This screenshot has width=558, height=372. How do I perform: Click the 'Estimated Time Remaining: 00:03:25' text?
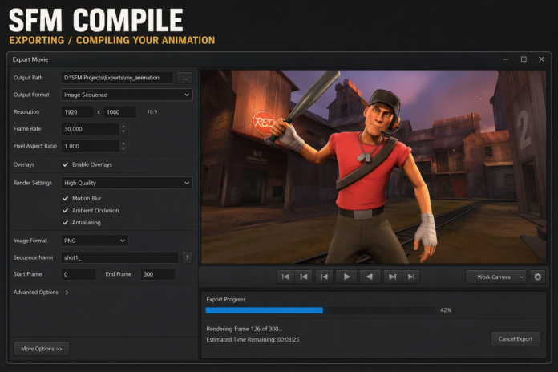253,340
